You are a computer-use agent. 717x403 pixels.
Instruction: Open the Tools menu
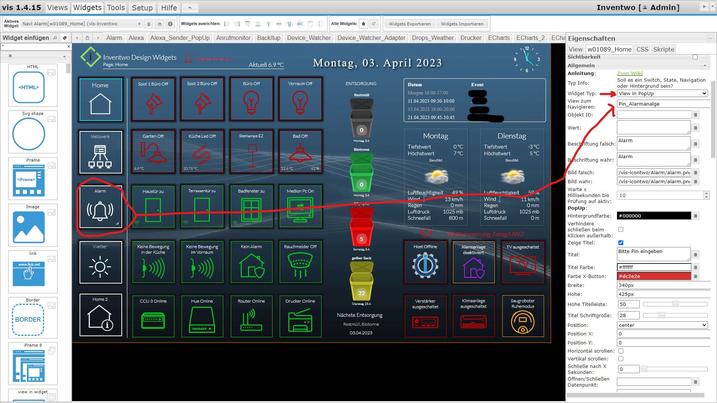point(116,7)
